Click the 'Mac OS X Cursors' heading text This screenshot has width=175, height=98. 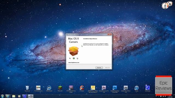[x=73, y=40]
